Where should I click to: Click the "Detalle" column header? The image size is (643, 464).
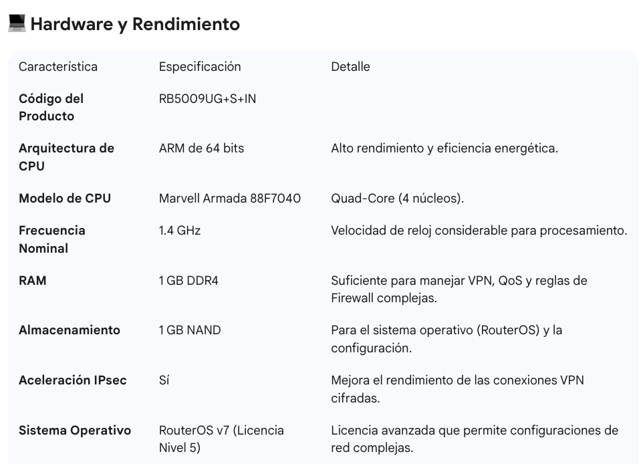click(350, 67)
